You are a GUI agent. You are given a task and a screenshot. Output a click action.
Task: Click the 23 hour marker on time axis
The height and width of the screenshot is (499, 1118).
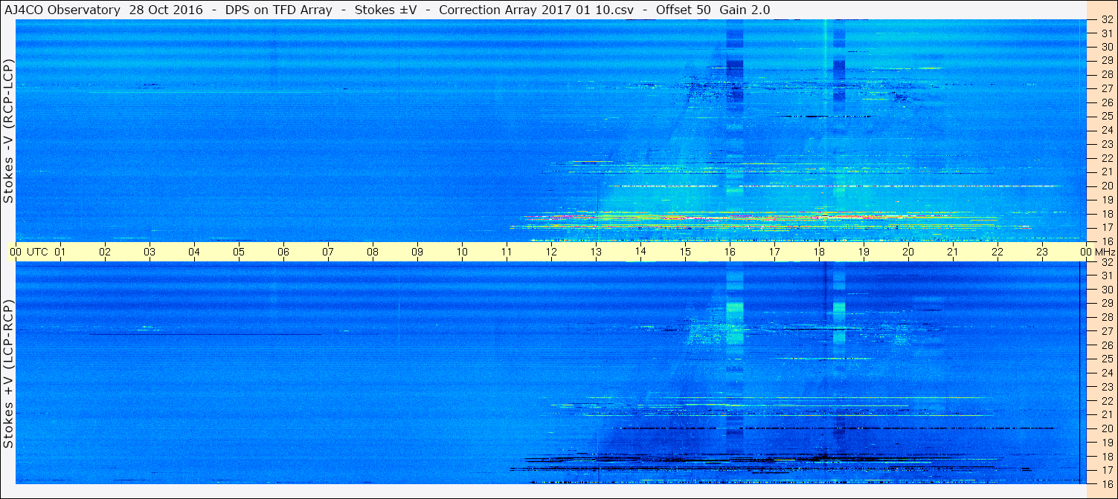point(1043,252)
